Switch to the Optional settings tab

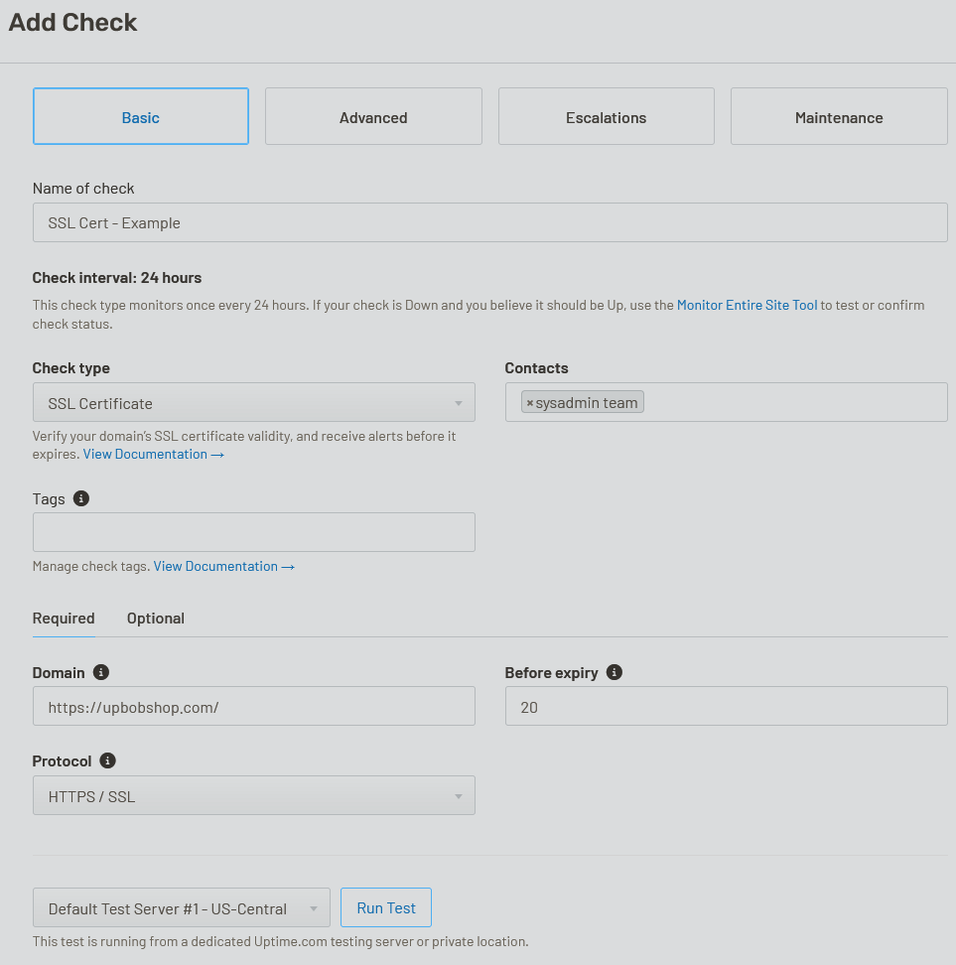tap(155, 618)
